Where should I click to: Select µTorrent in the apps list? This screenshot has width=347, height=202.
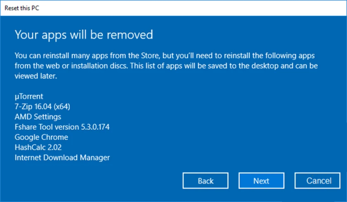[30, 96]
